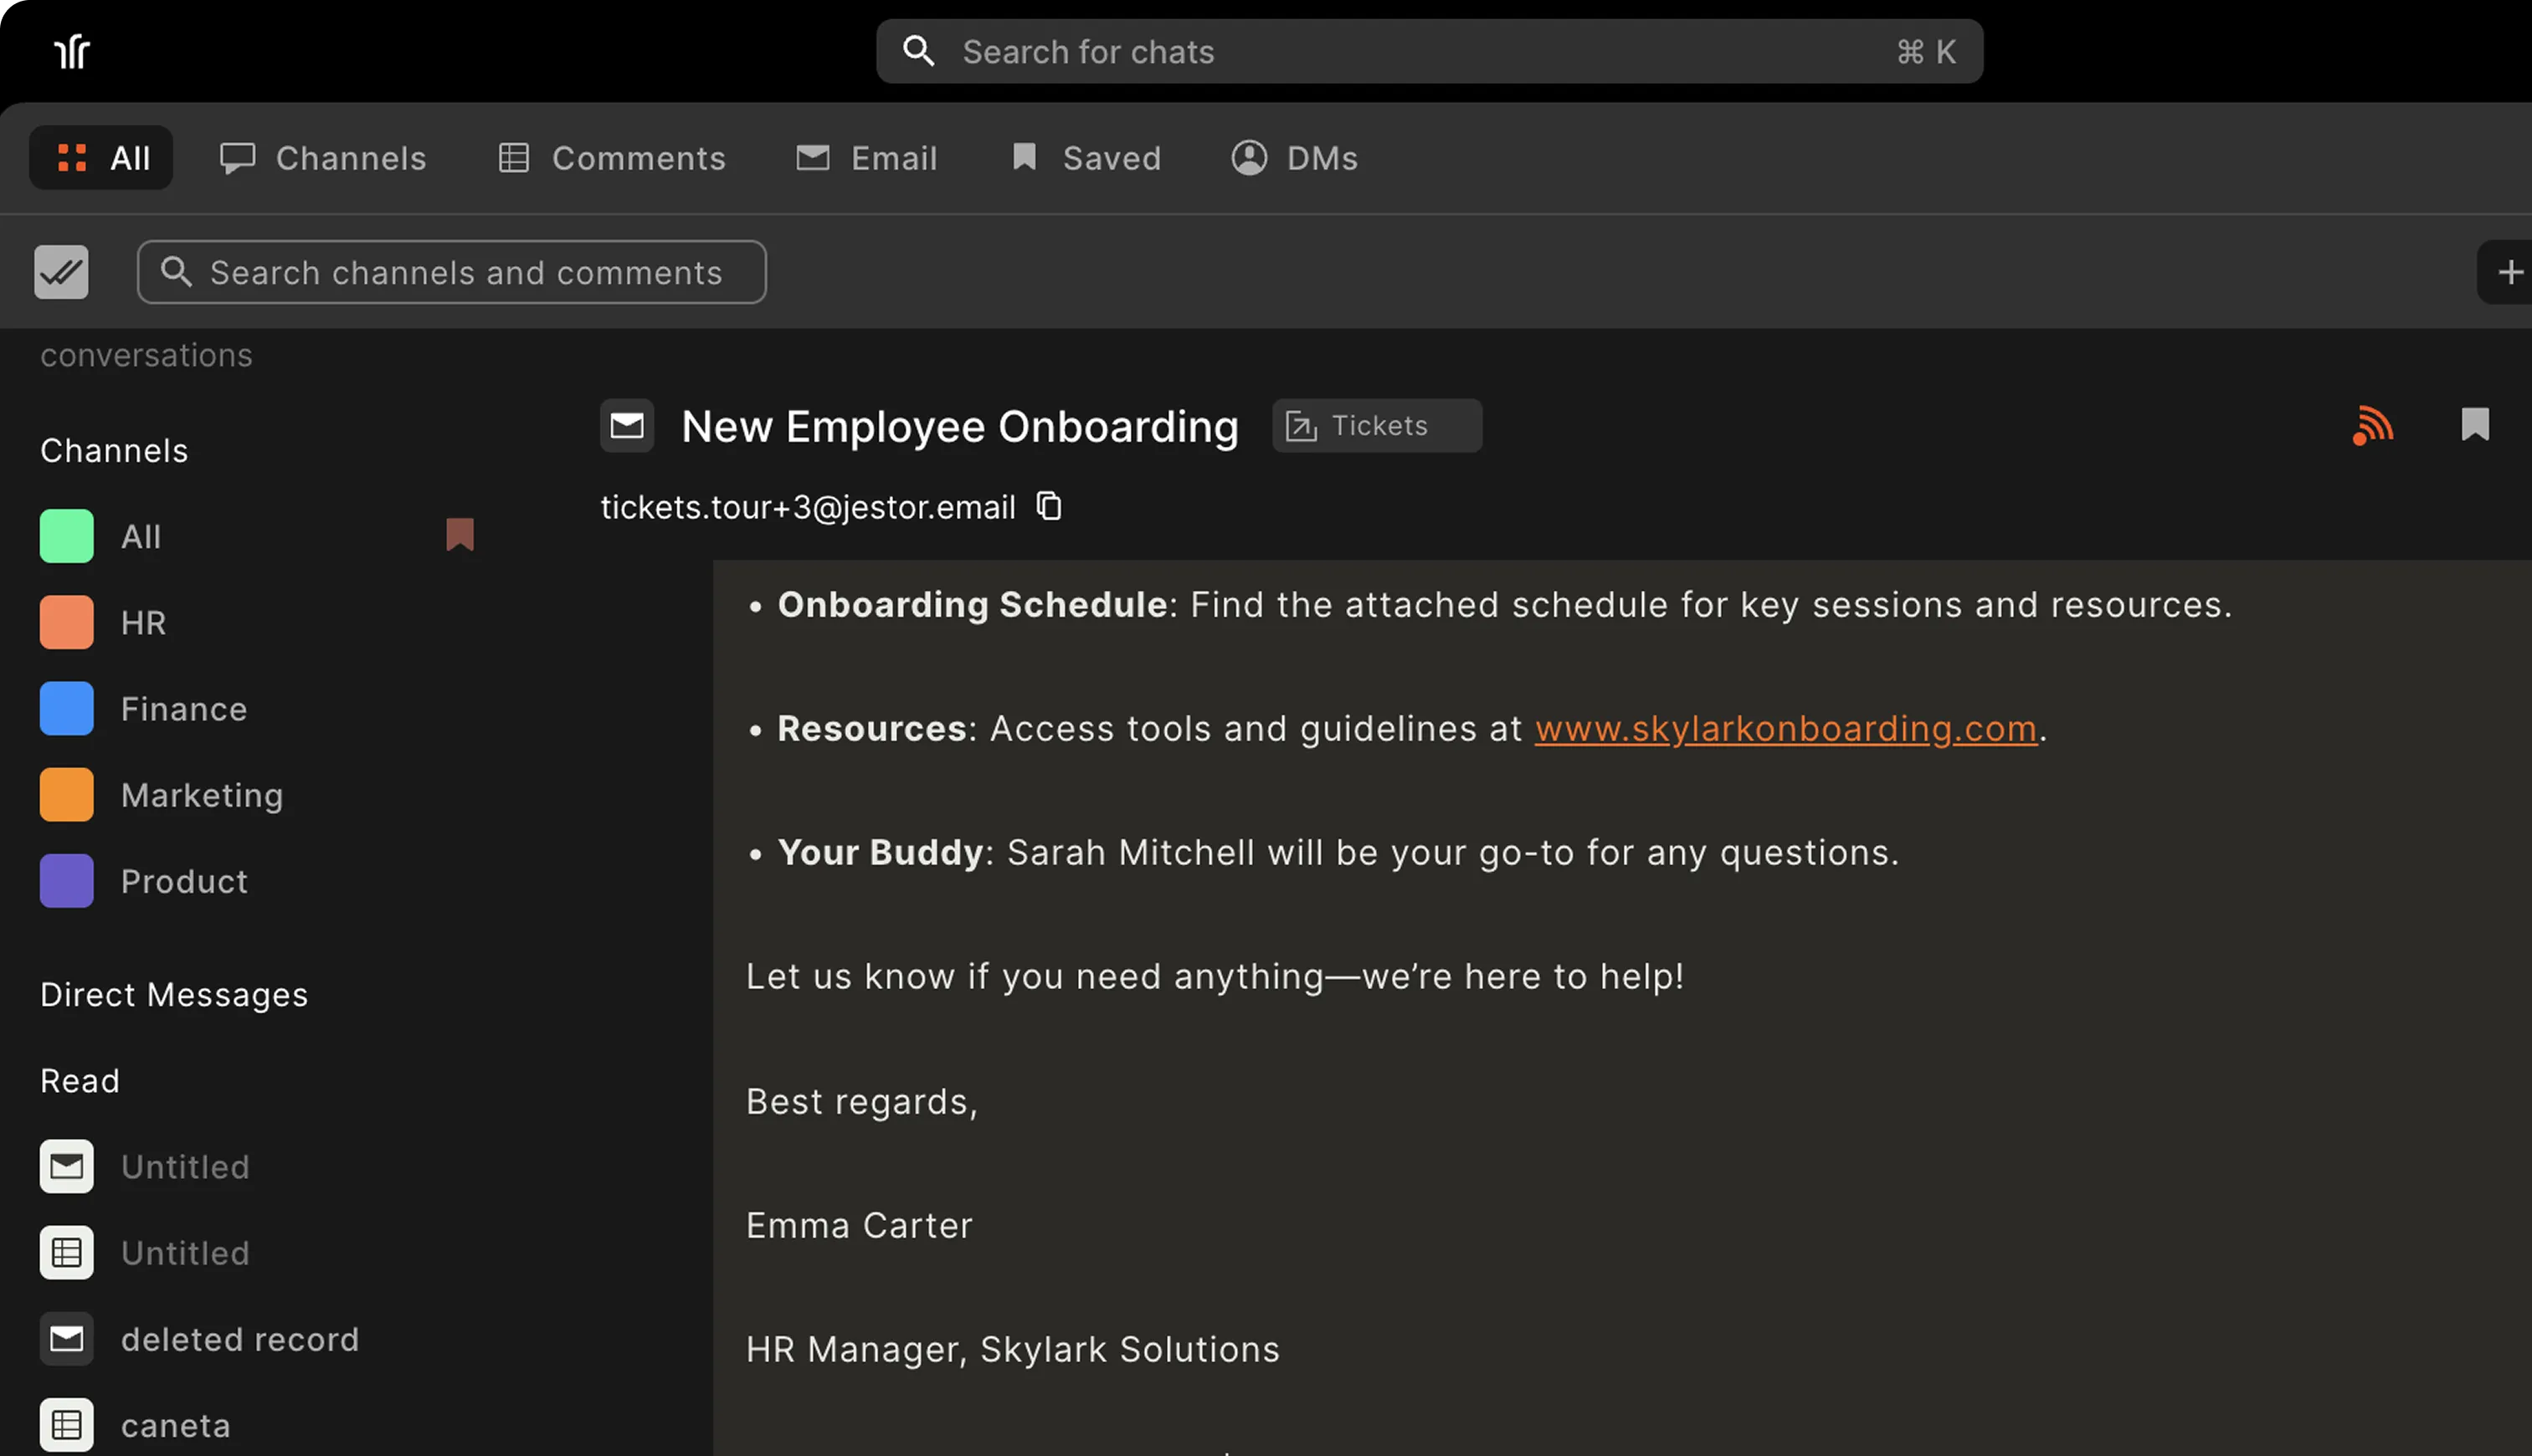Switch to the Comments tab
Screen dimensions: 2532x1456
coord(611,157)
